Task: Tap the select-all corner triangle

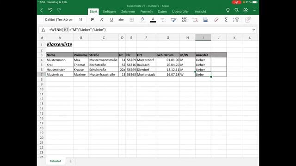Action: pos(42,38)
